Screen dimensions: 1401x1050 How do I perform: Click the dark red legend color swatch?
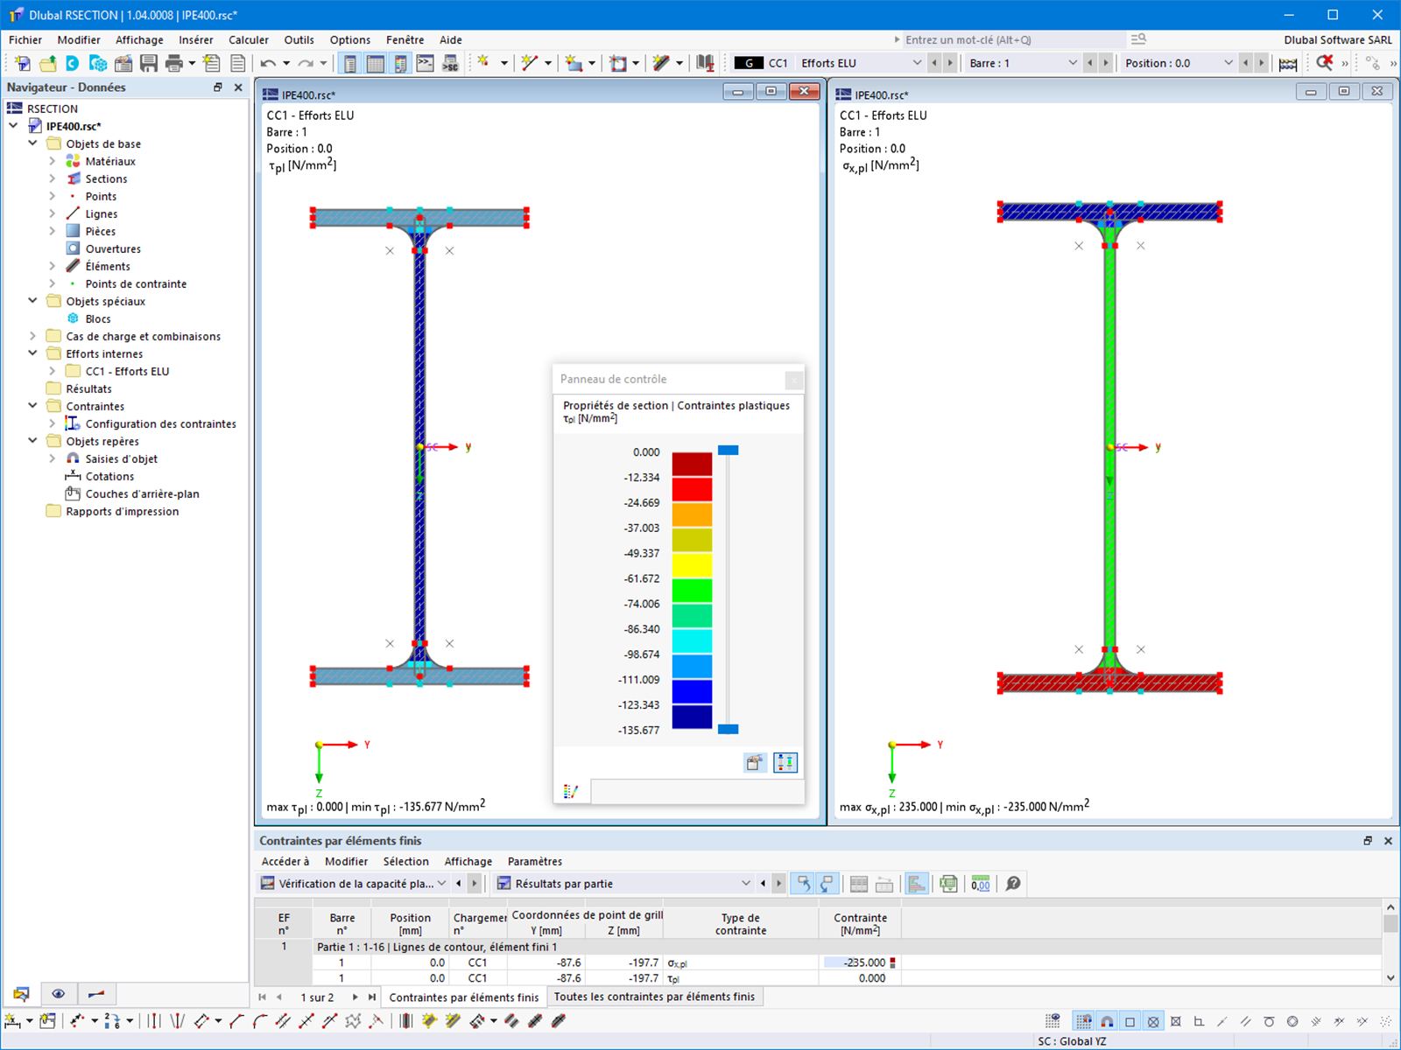[692, 464]
